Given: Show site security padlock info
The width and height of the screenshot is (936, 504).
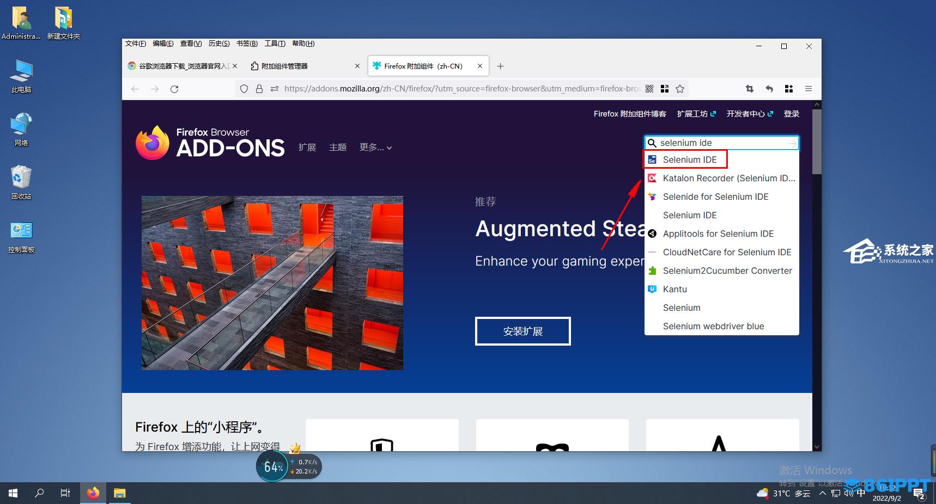Looking at the screenshot, I should tap(259, 89).
